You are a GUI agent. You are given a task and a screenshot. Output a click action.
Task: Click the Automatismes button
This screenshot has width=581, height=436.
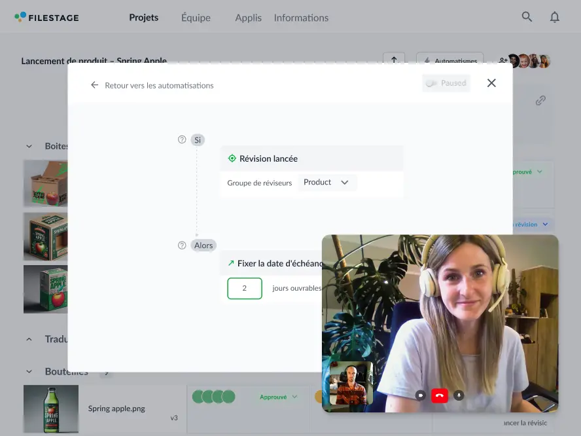click(x=449, y=61)
